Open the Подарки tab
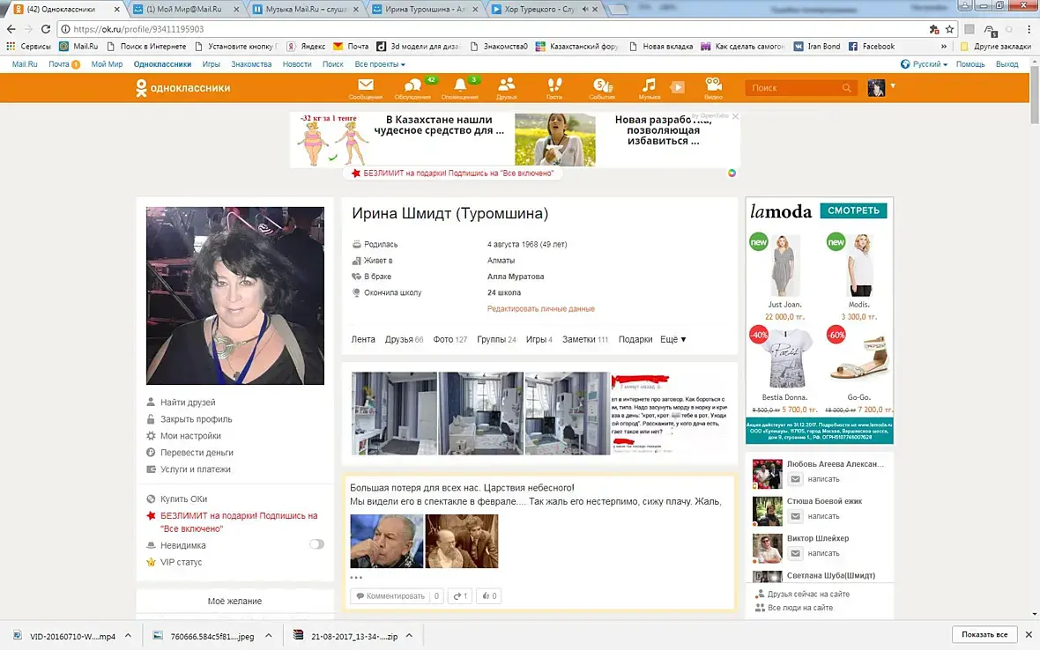Viewport: 1040px width, 650px height. (635, 339)
